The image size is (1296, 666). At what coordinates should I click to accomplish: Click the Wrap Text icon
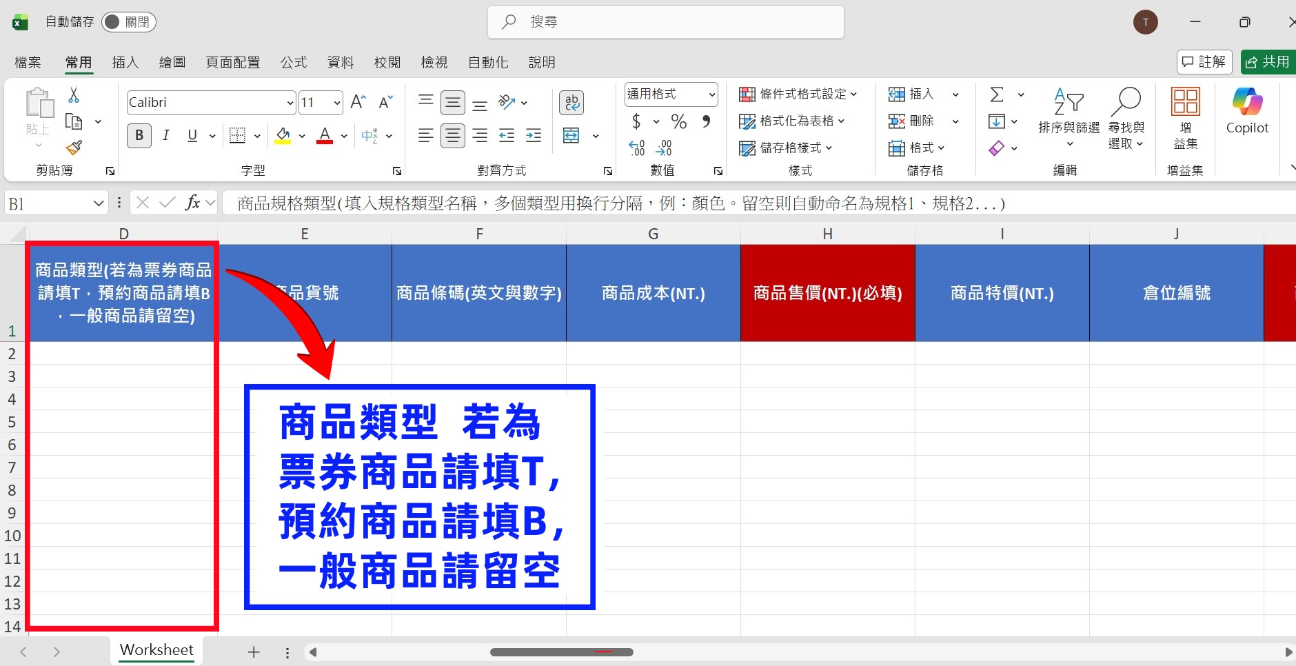(571, 103)
